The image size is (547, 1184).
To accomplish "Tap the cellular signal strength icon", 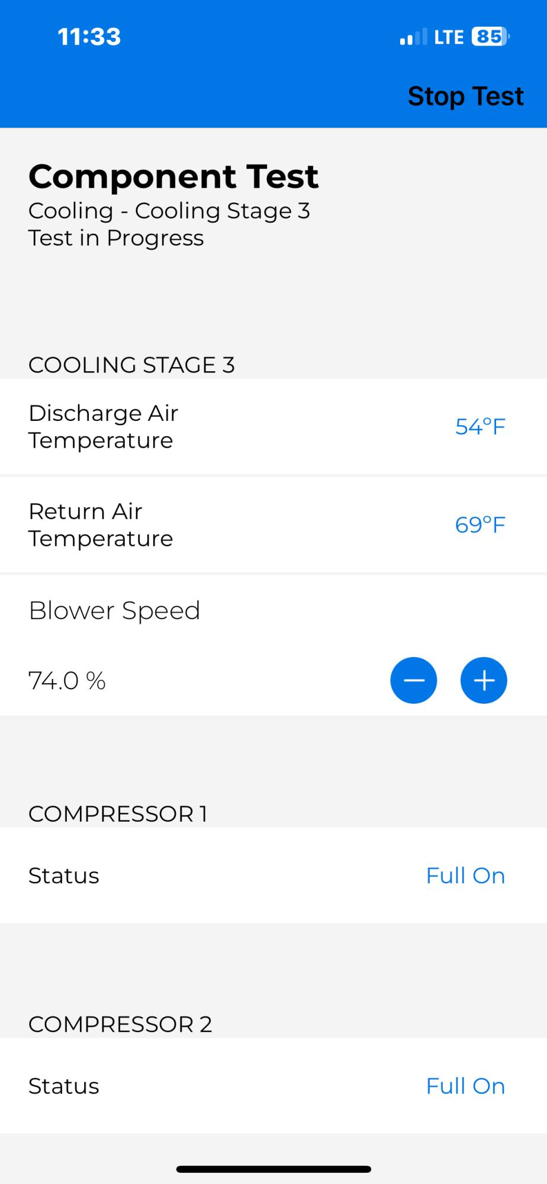I will point(413,37).
